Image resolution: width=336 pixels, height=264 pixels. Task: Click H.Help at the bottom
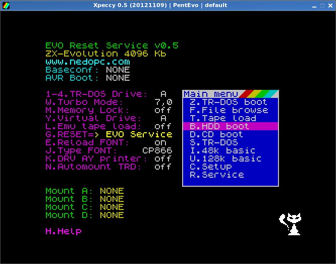pos(63,231)
